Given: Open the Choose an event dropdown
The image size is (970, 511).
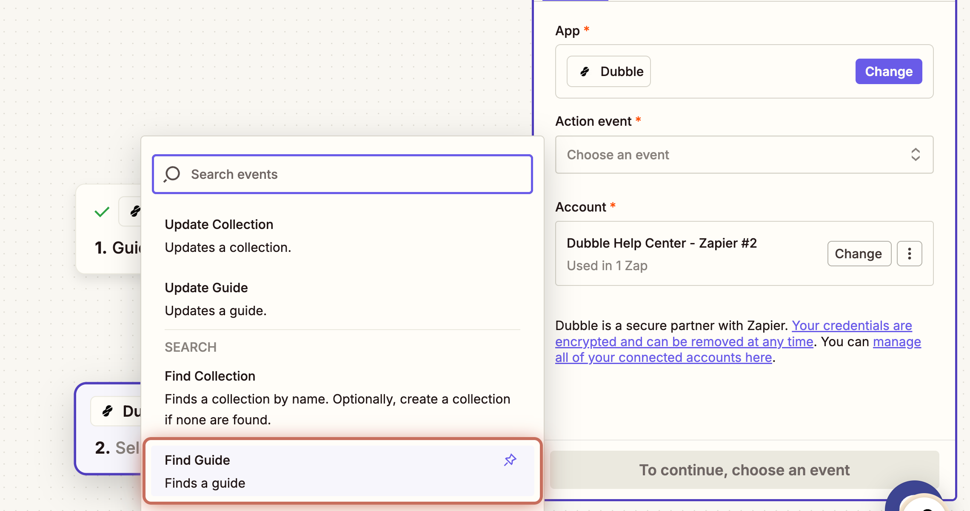Looking at the screenshot, I should [x=744, y=155].
